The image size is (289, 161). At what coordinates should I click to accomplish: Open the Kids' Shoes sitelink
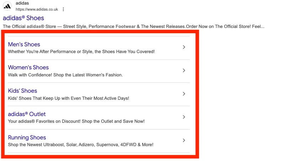point(22,91)
